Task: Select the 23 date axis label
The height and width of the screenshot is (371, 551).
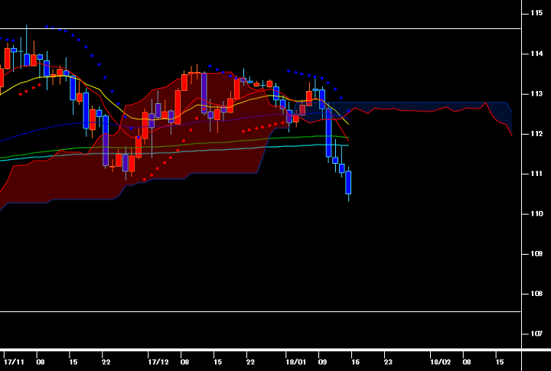Action: pyautogui.click(x=388, y=362)
